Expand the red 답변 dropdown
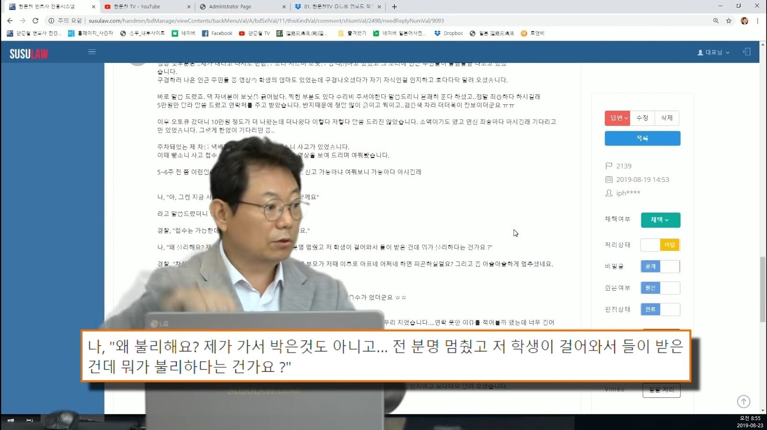Screen dimensions: 767x430 pos(617,118)
